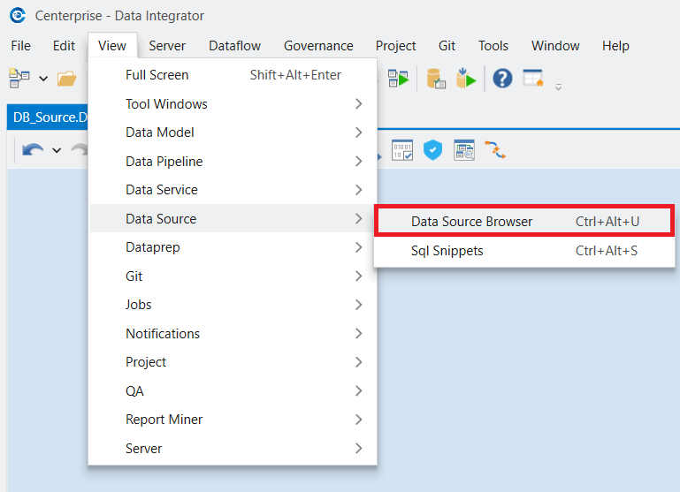Click the database cylinder toolbar icon
Image resolution: width=680 pixels, height=492 pixels.
click(x=436, y=79)
